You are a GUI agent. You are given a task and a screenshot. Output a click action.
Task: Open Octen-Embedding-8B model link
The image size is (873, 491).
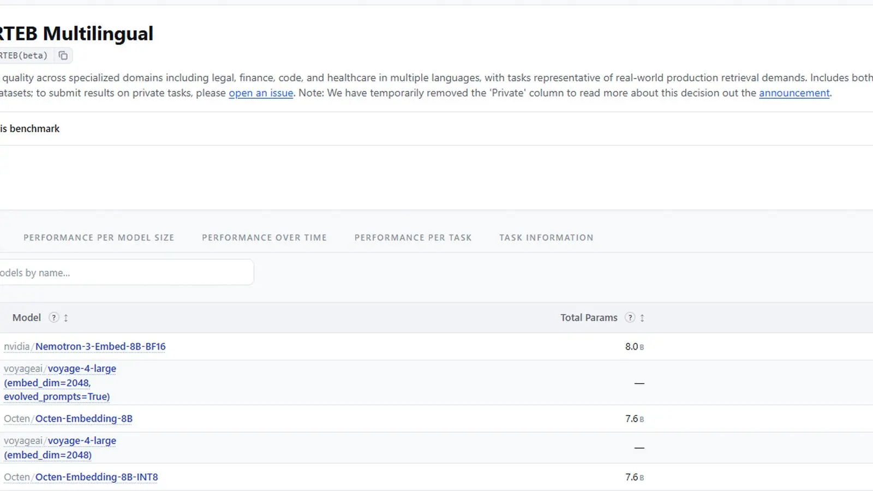pos(84,419)
